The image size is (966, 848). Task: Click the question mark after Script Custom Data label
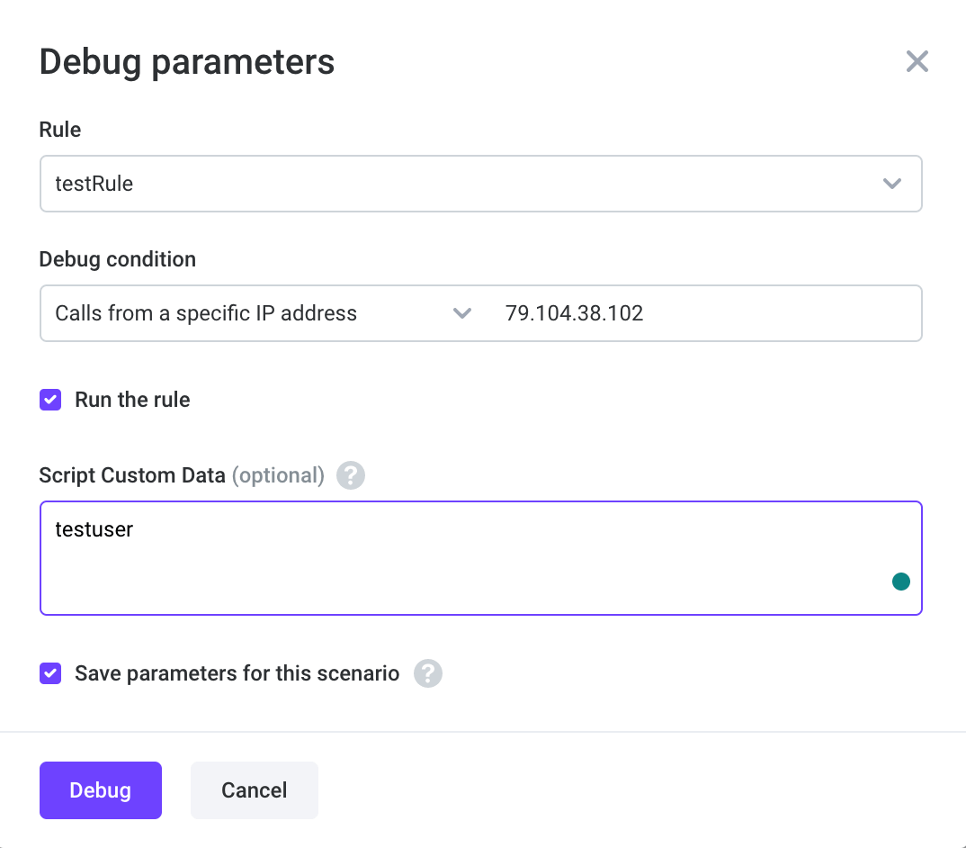tap(351, 475)
